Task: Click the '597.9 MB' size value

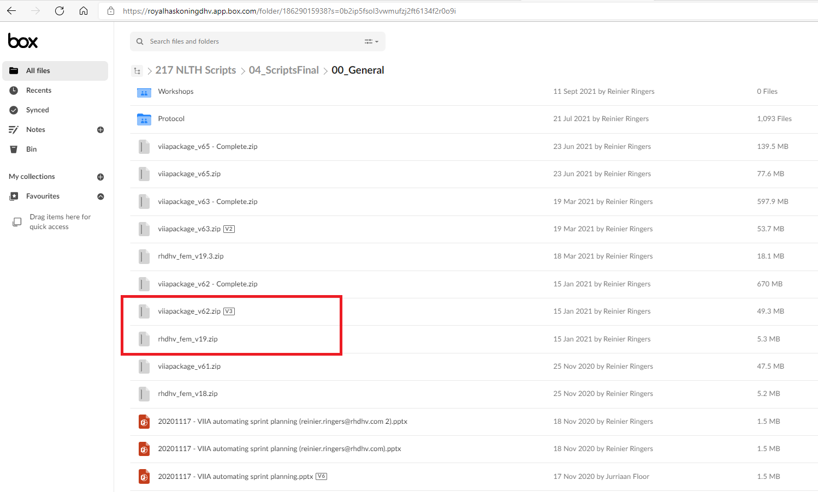Action: pos(772,202)
